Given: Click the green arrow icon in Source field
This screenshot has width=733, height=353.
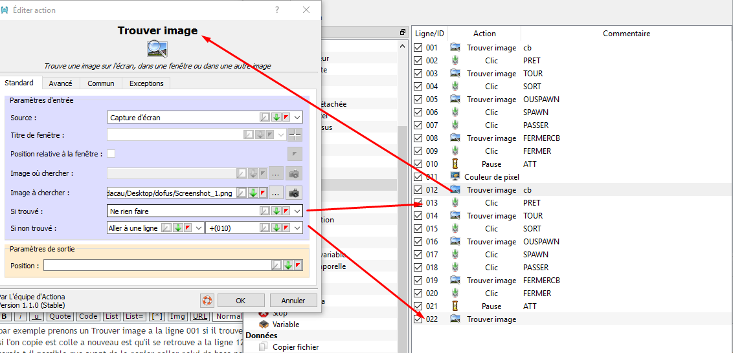Looking at the screenshot, I should (275, 118).
